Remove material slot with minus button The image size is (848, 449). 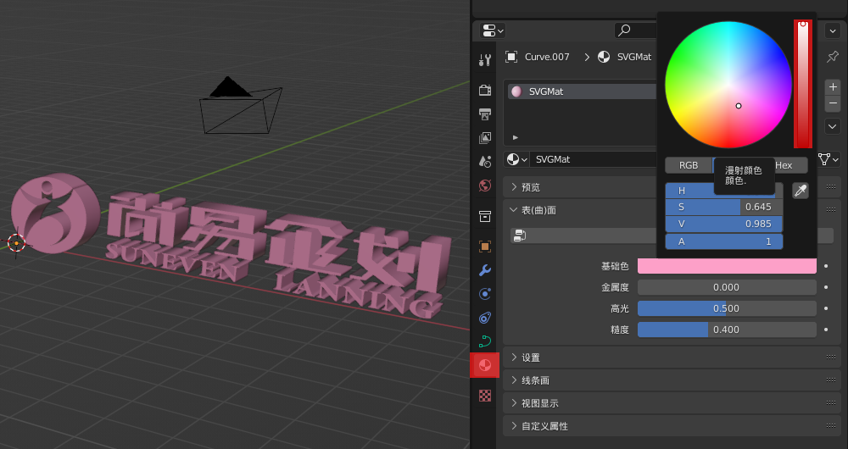tap(833, 103)
